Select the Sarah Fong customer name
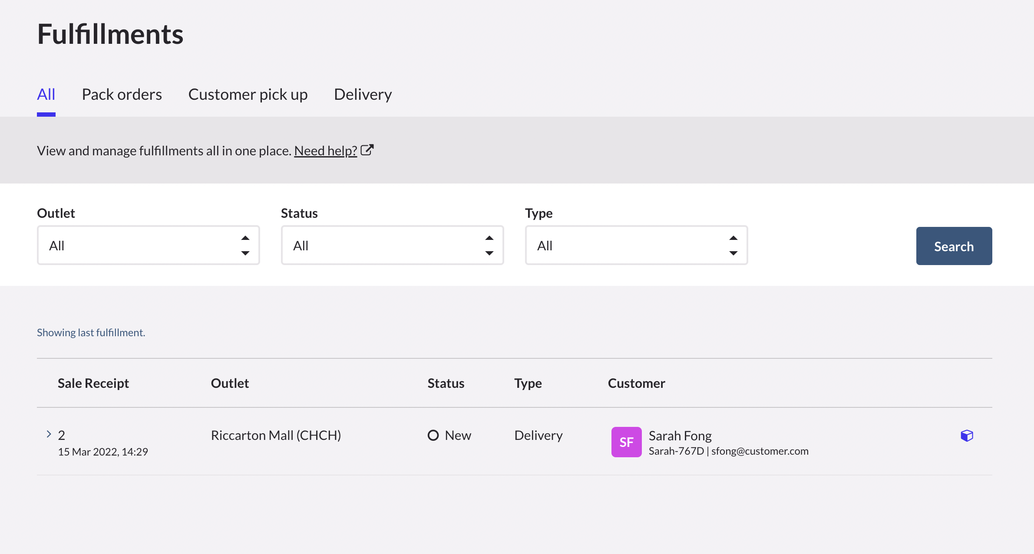This screenshot has width=1034, height=554. pos(680,436)
